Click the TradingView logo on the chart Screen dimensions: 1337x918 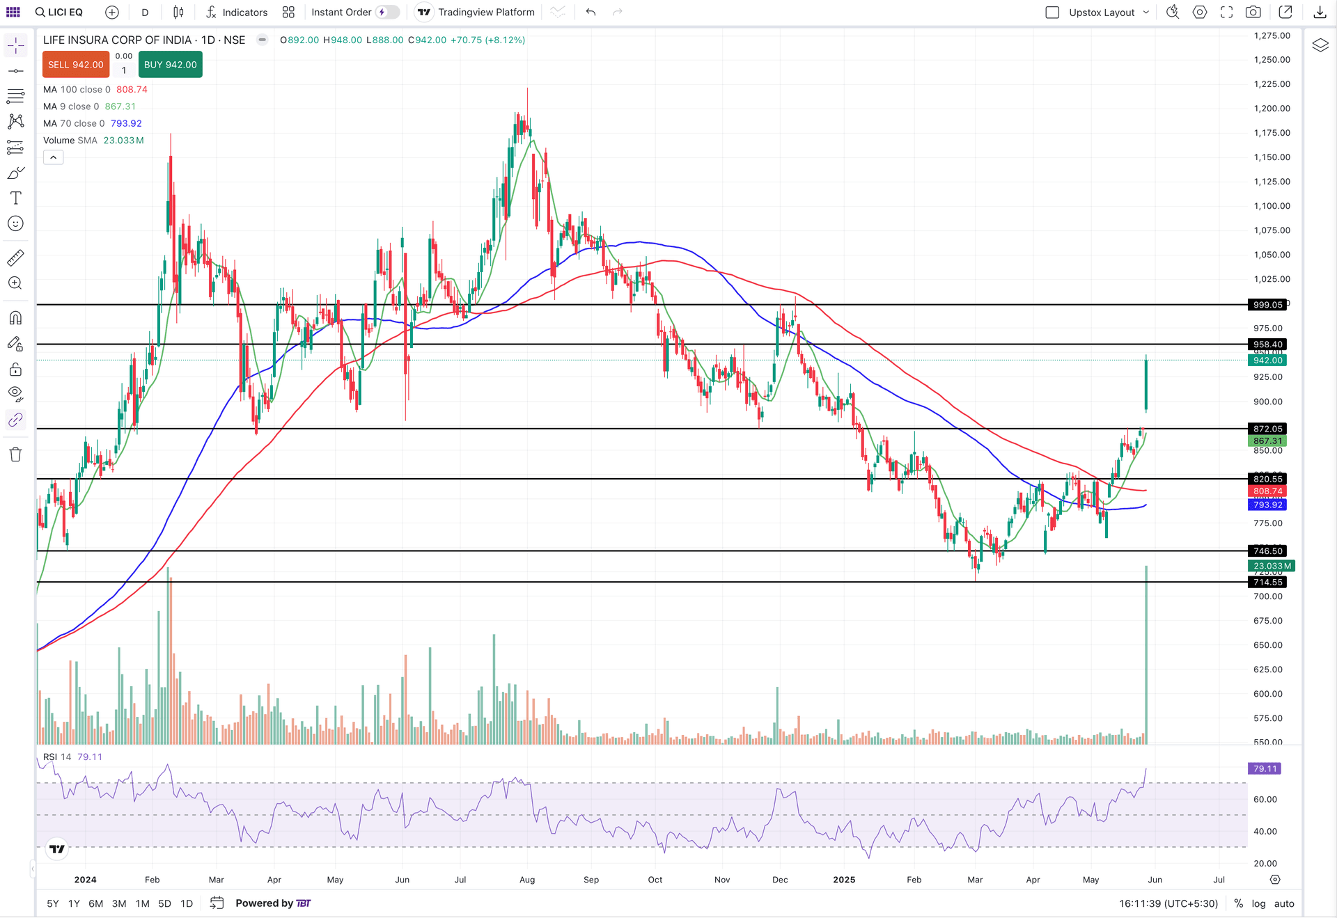57,848
